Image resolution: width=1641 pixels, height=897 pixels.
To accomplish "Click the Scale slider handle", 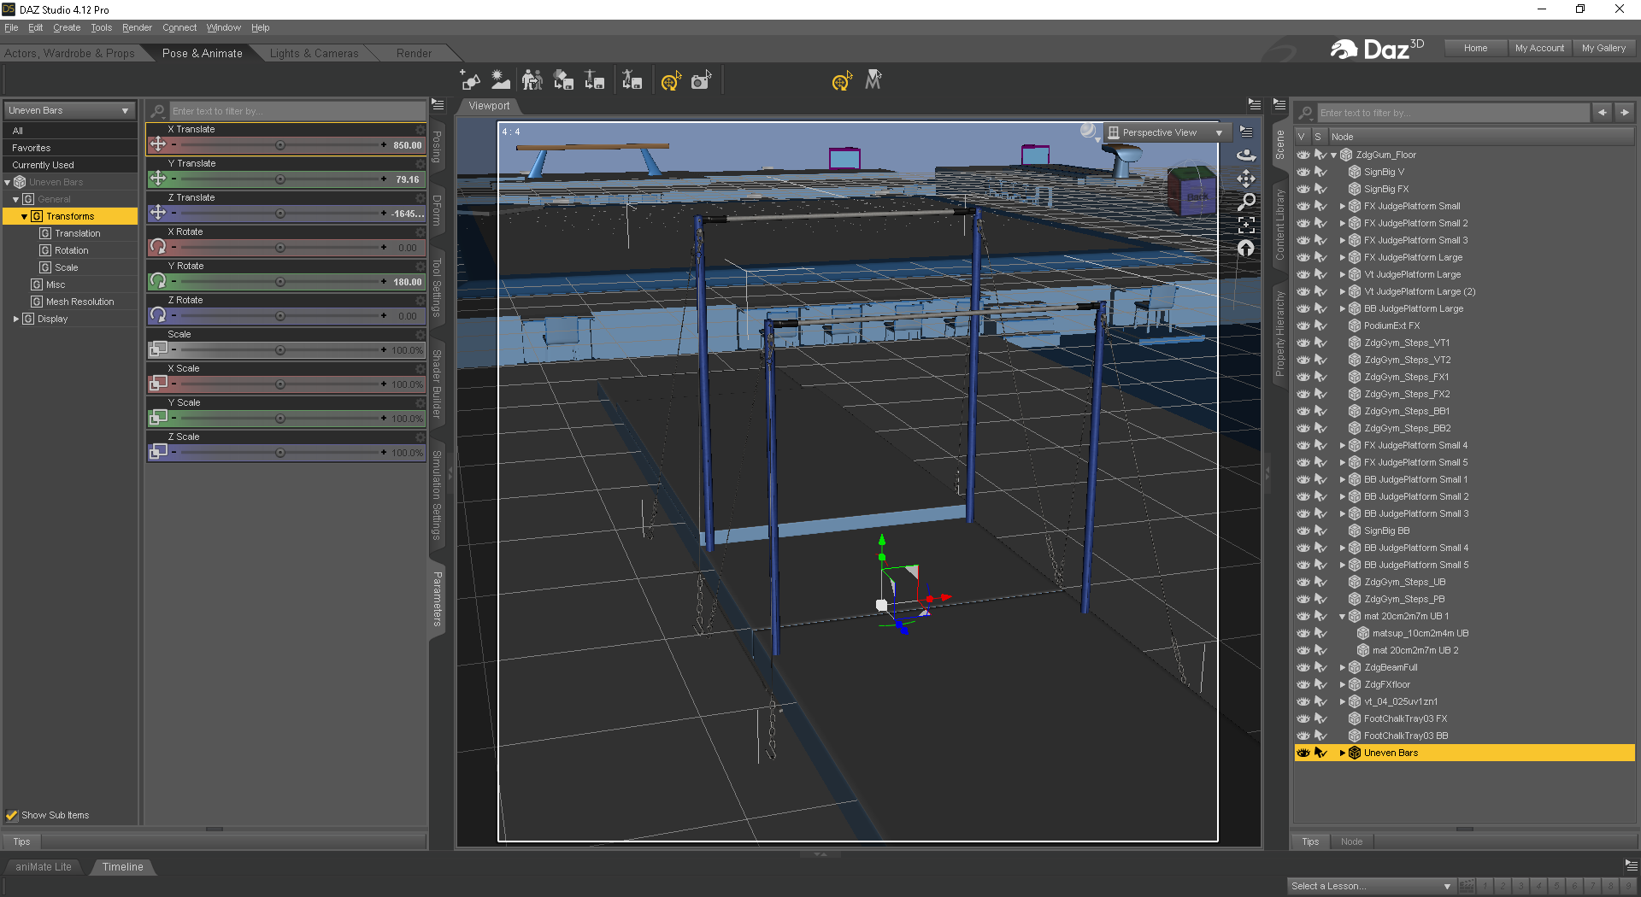I will tap(280, 350).
